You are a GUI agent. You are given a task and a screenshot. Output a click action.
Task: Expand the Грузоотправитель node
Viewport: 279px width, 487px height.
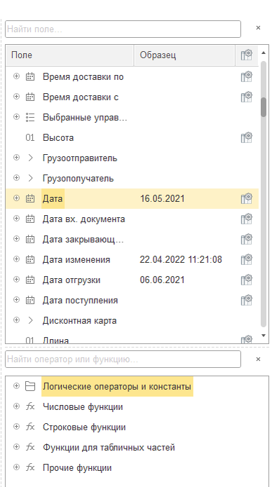click(16, 158)
